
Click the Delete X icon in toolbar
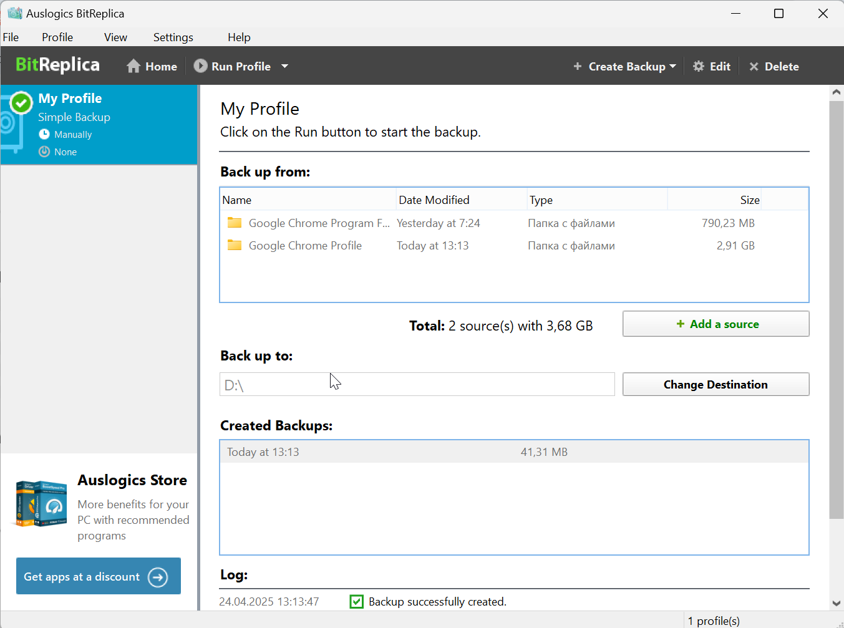(x=754, y=67)
